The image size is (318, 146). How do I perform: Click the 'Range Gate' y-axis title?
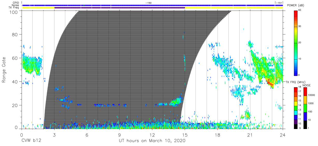point(4,70)
